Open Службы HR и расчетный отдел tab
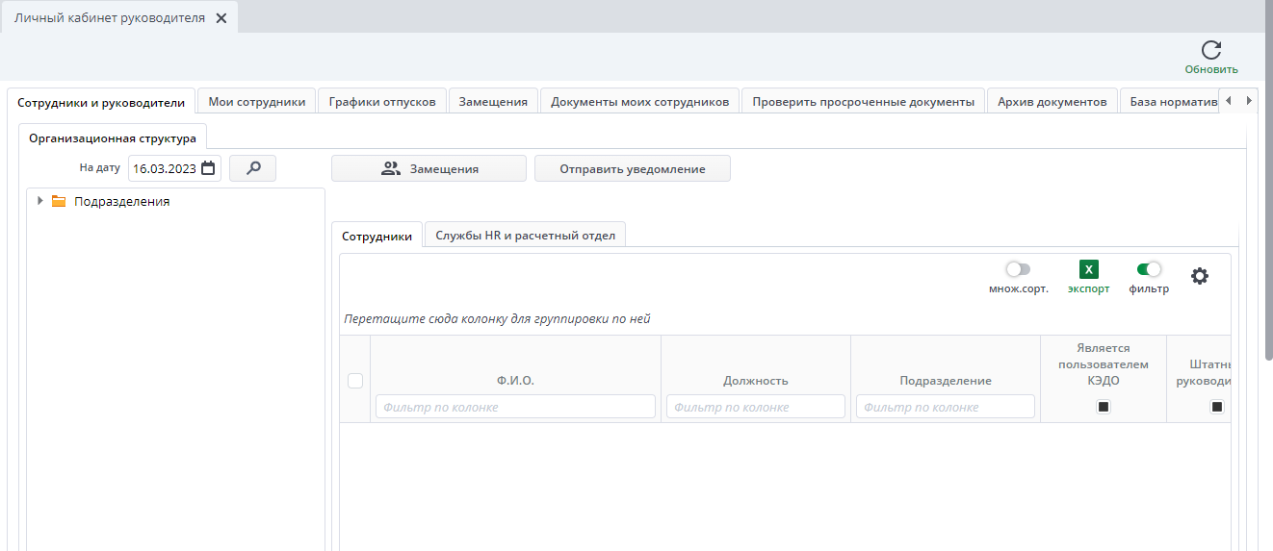This screenshot has width=1273, height=551. 525,235
